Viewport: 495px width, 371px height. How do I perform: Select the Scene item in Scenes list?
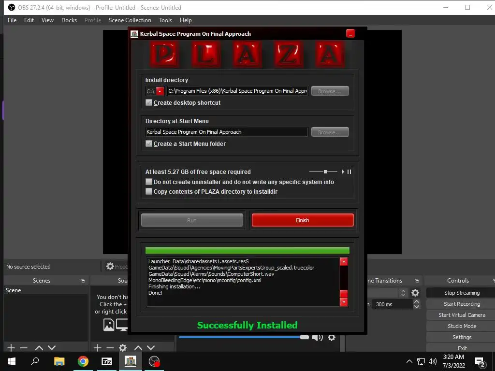pyautogui.click(x=46, y=290)
